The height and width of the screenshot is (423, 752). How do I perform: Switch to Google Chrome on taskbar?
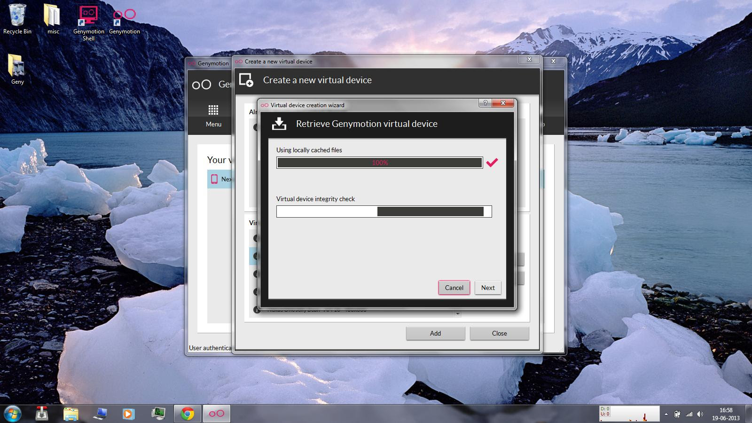188,414
